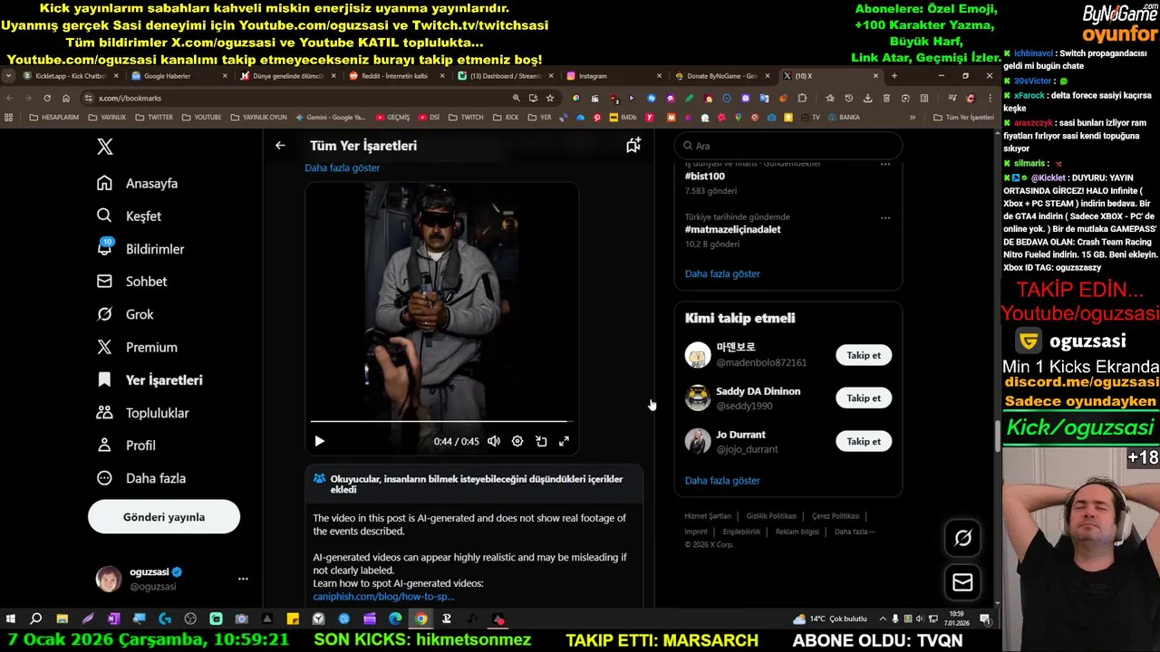Open the taskbar weather widget
Viewport: 1160px width, 652px height.
pos(830,618)
